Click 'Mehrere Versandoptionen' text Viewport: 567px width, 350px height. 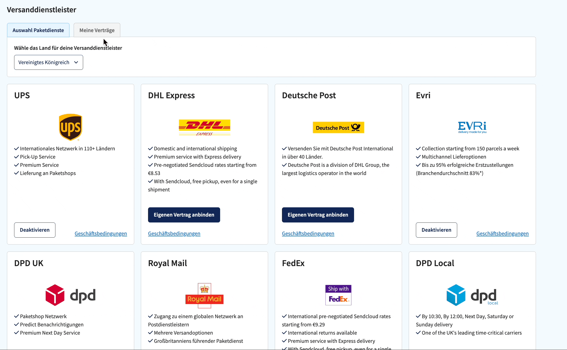(x=183, y=333)
